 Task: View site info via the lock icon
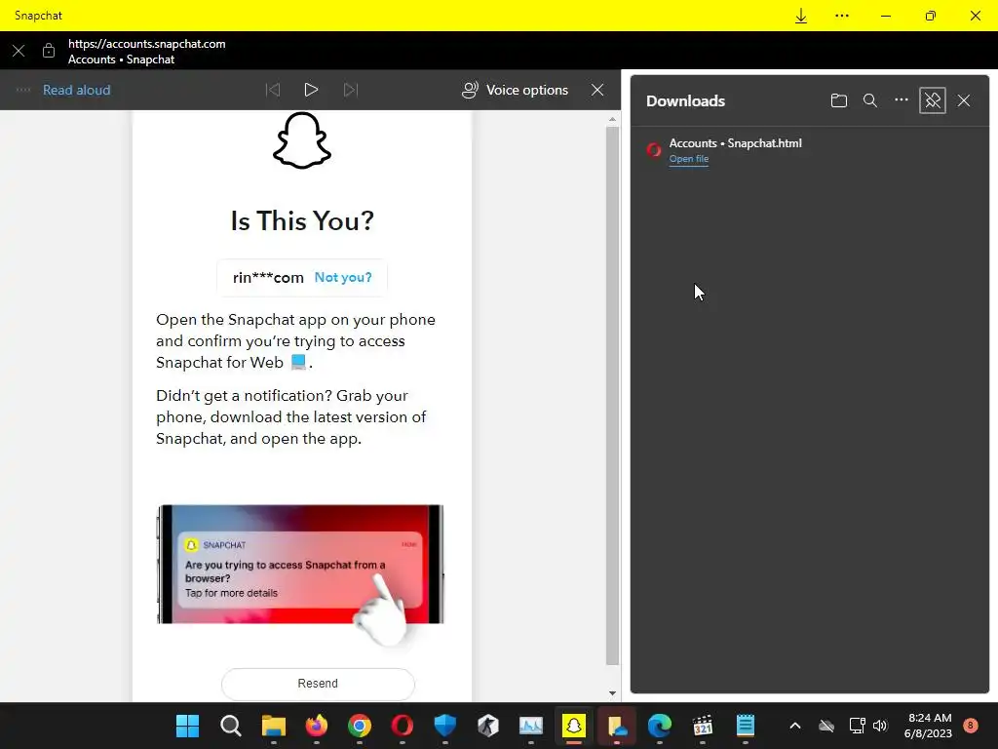tap(49, 51)
